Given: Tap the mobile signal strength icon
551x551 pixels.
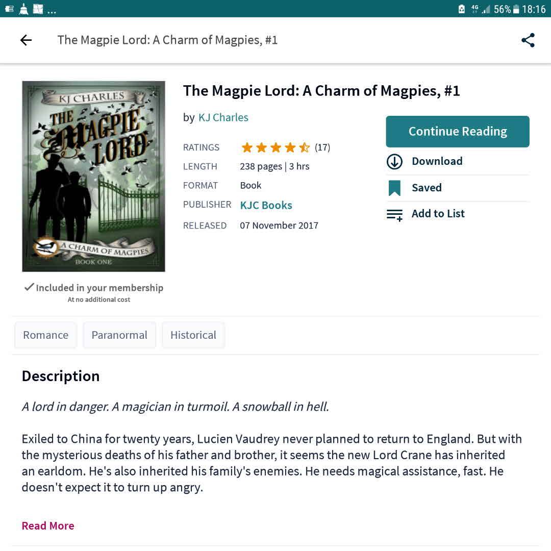Looking at the screenshot, I should click(486, 9).
